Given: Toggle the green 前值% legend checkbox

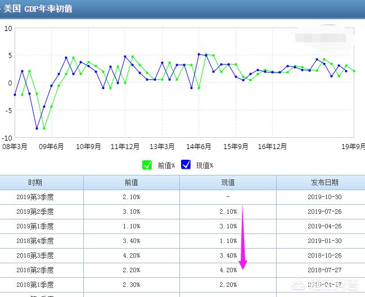Looking at the screenshot, I should [147, 165].
